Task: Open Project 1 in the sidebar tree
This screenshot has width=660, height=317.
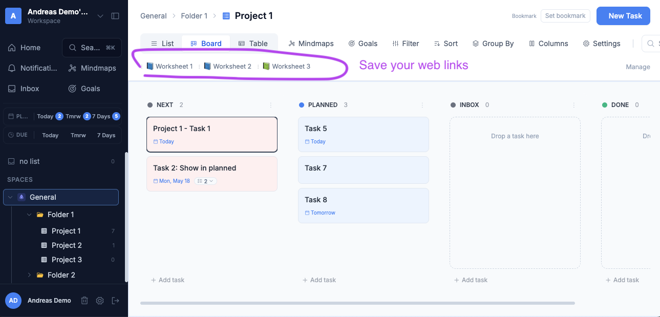Action: (x=66, y=231)
